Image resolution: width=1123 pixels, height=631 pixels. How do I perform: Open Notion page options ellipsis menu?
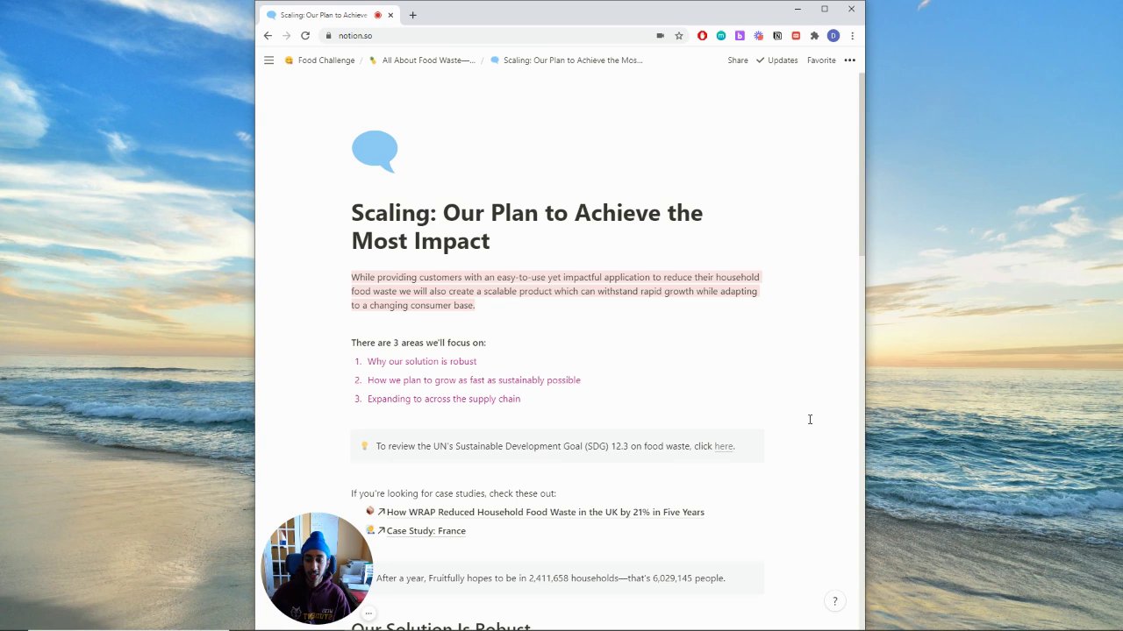[x=849, y=60]
